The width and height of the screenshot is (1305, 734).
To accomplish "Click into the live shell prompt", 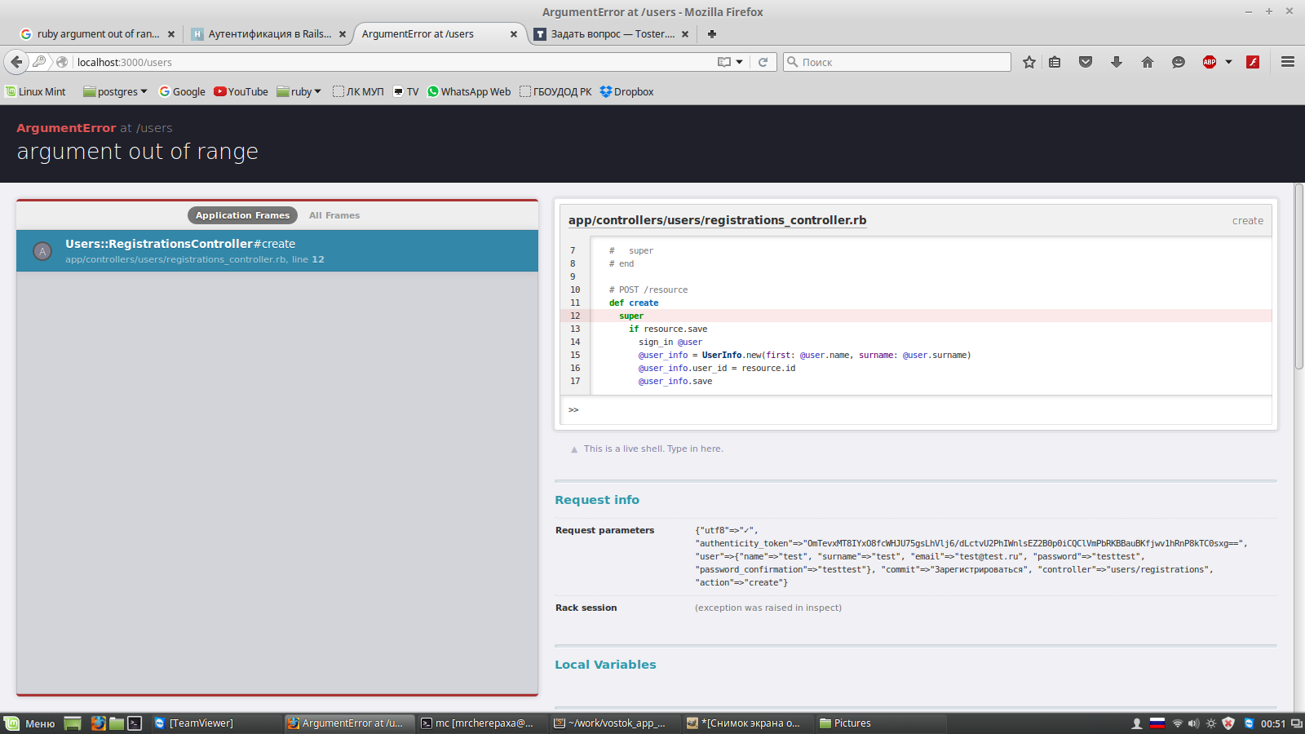I will [916, 409].
